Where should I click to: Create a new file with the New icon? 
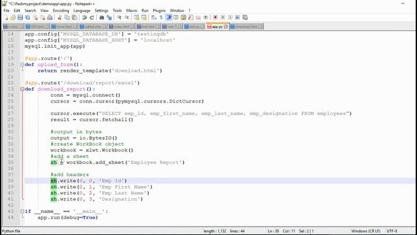[x=6, y=18]
